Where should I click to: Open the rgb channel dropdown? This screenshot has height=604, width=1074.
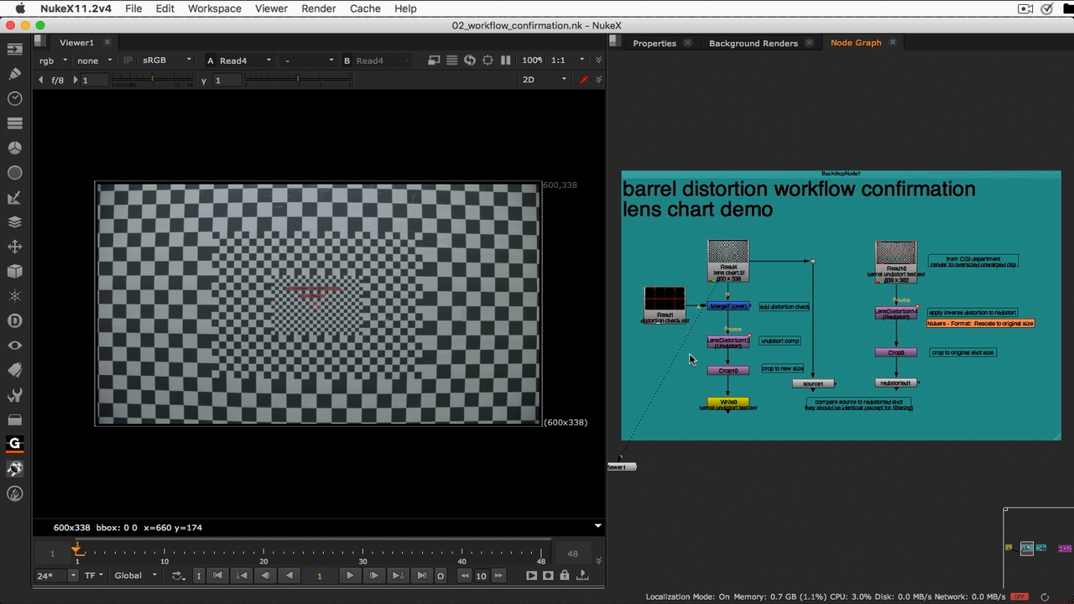coord(54,60)
